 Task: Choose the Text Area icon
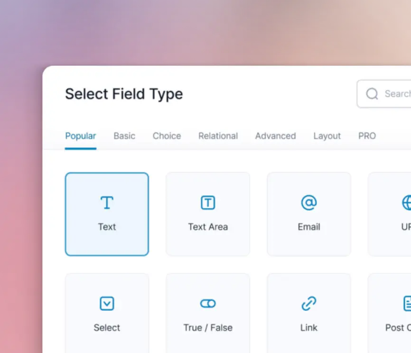pyautogui.click(x=208, y=202)
